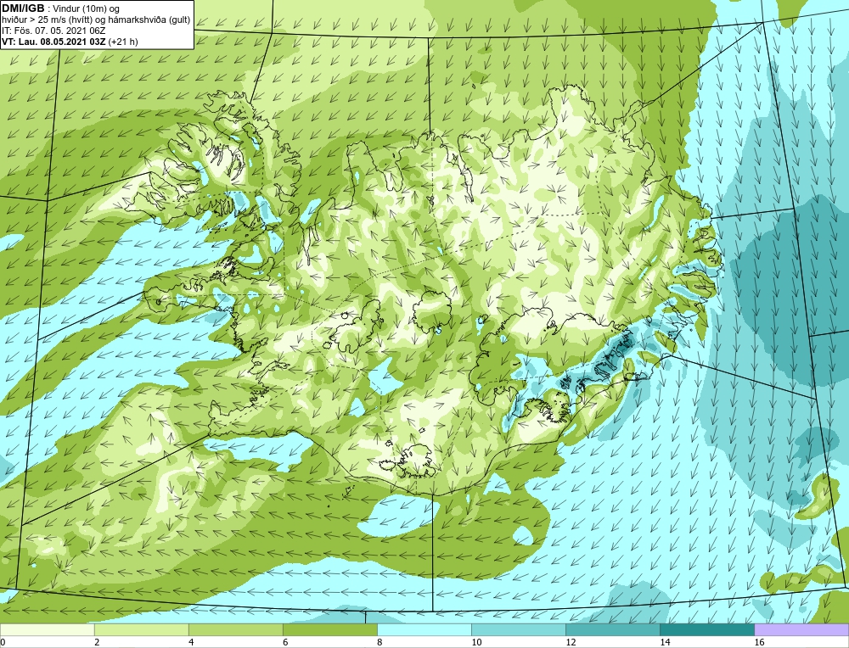Click the 12–14 m/s teal legend swatch

tap(612, 629)
